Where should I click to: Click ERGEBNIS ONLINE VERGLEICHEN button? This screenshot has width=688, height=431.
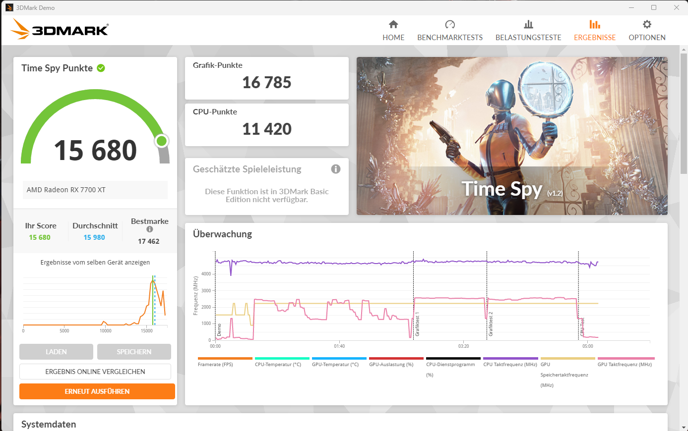click(x=95, y=372)
